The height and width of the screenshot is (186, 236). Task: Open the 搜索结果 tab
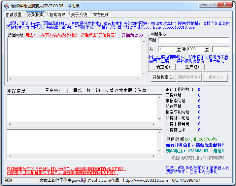pos(57,15)
